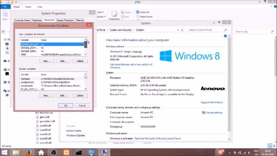
Task: Select the configsetroot system variable row
Action: click(52, 82)
